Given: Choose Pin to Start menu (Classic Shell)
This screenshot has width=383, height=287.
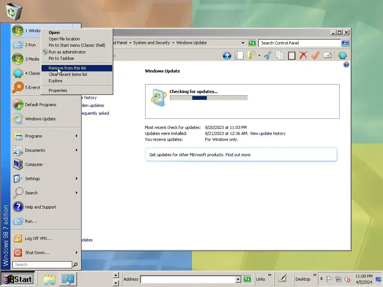Looking at the screenshot, I should pyautogui.click(x=77, y=45).
